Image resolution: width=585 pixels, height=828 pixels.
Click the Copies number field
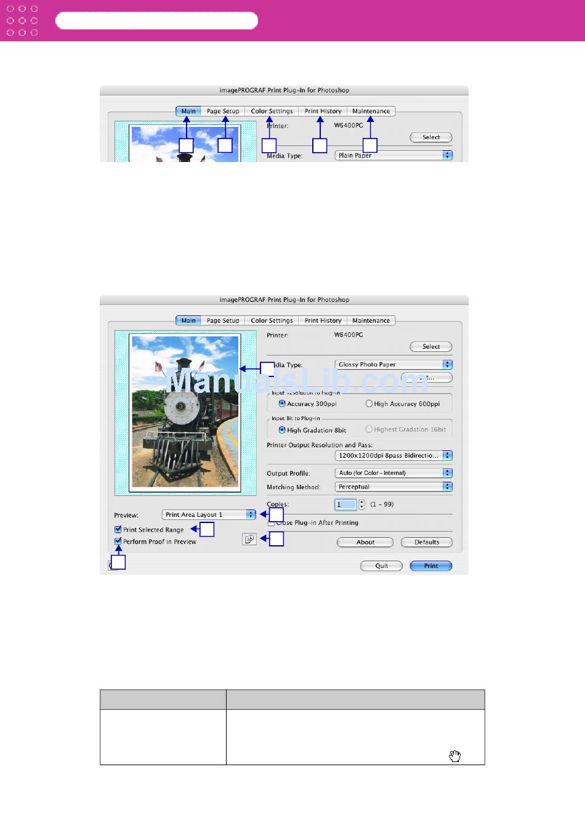click(345, 505)
